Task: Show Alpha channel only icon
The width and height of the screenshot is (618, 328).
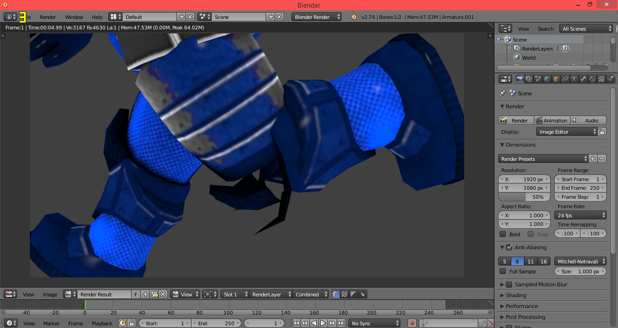Action: point(353,294)
